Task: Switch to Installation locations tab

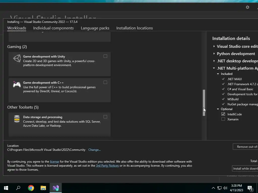Action: coord(135,28)
